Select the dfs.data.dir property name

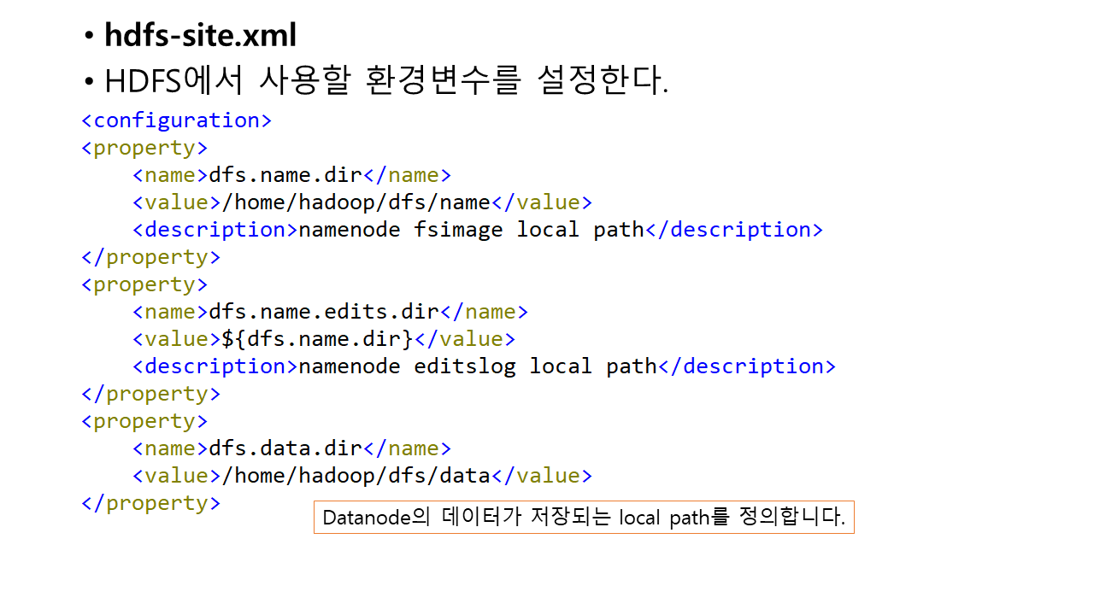click(285, 448)
